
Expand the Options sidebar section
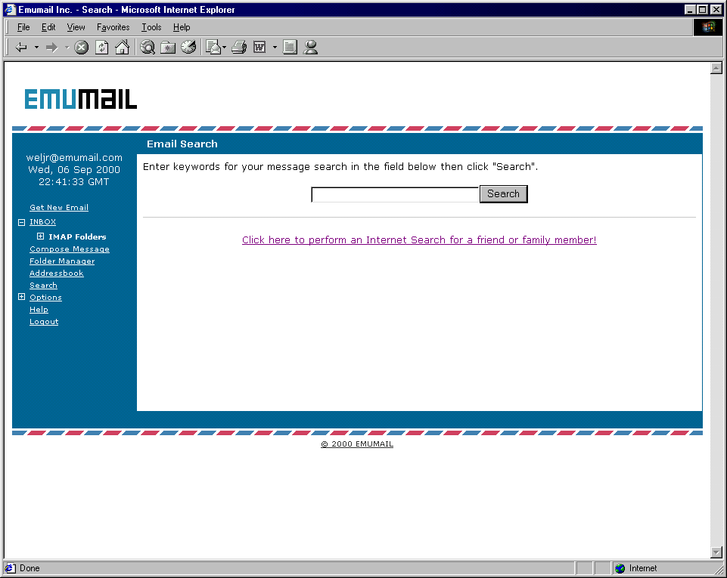(x=22, y=297)
